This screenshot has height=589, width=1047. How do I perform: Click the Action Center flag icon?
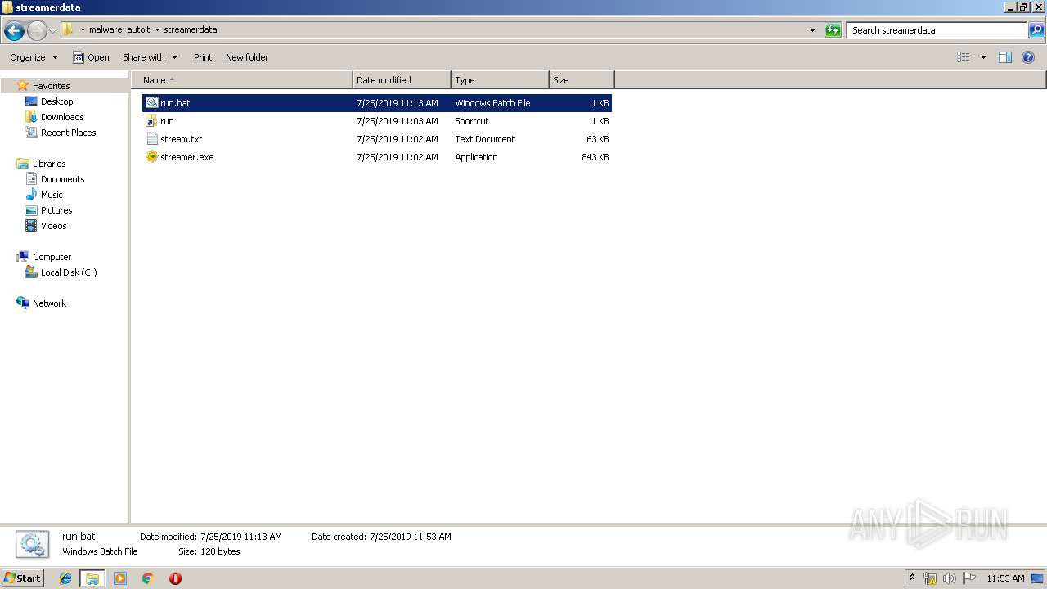[969, 578]
